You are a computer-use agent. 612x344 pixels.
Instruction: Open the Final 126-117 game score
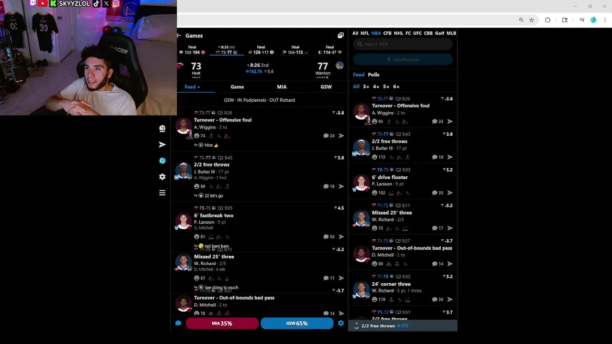click(x=261, y=50)
